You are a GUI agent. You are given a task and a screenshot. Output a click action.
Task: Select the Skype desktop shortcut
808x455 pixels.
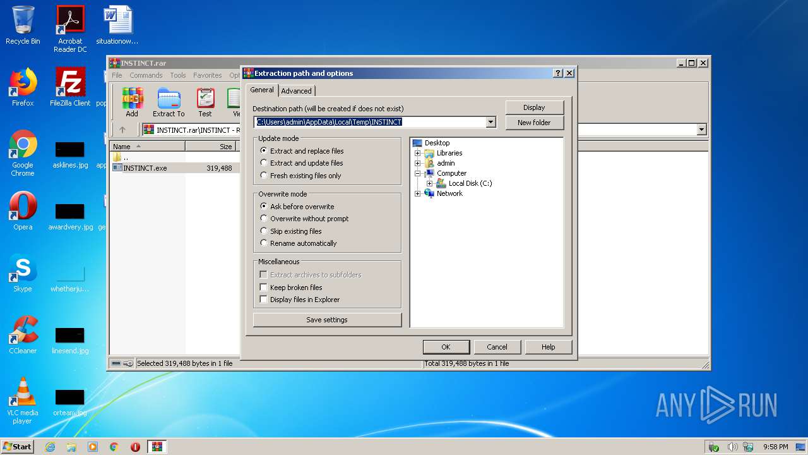pyautogui.click(x=23, y=273)
